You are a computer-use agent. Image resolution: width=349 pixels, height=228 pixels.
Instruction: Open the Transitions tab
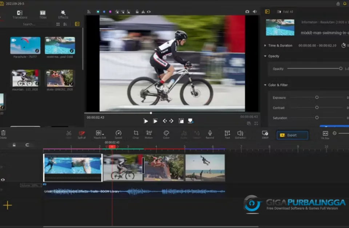point(20,14)
